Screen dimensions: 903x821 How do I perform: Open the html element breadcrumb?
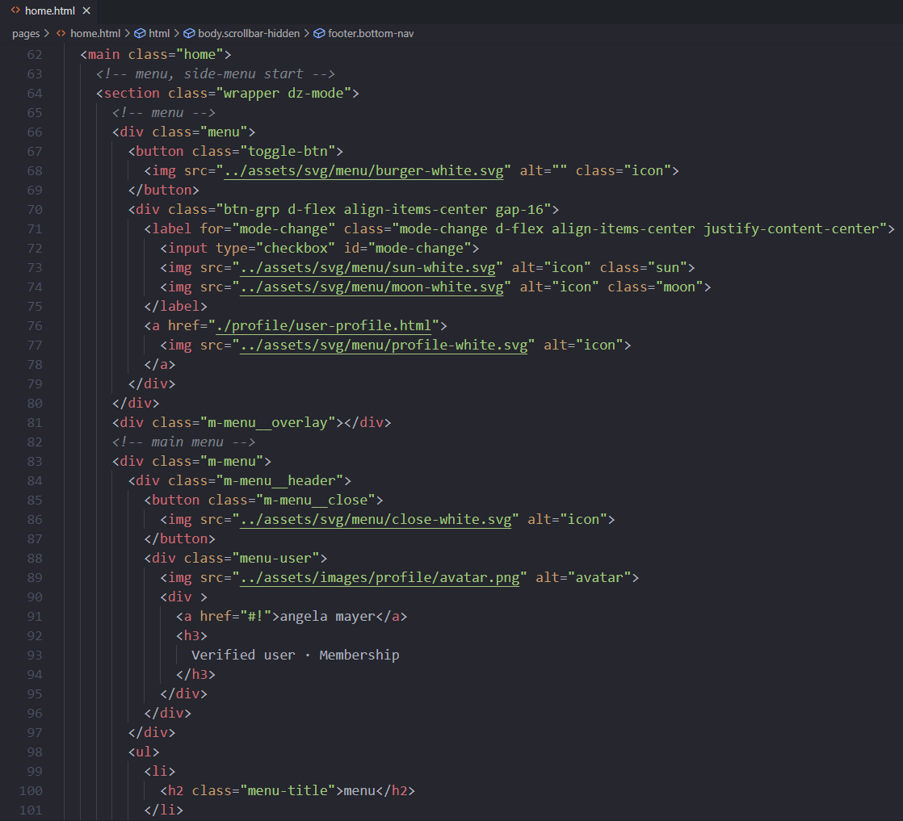pyautogui.click(x=159, y=33)
